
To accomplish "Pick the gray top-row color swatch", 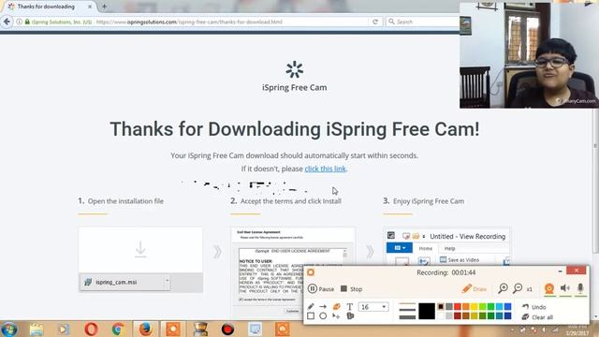I will point(449,306).
